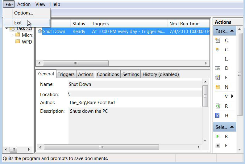
Task: Click details pane horizontal scrollbar right arrow
Action: (199, 147)
